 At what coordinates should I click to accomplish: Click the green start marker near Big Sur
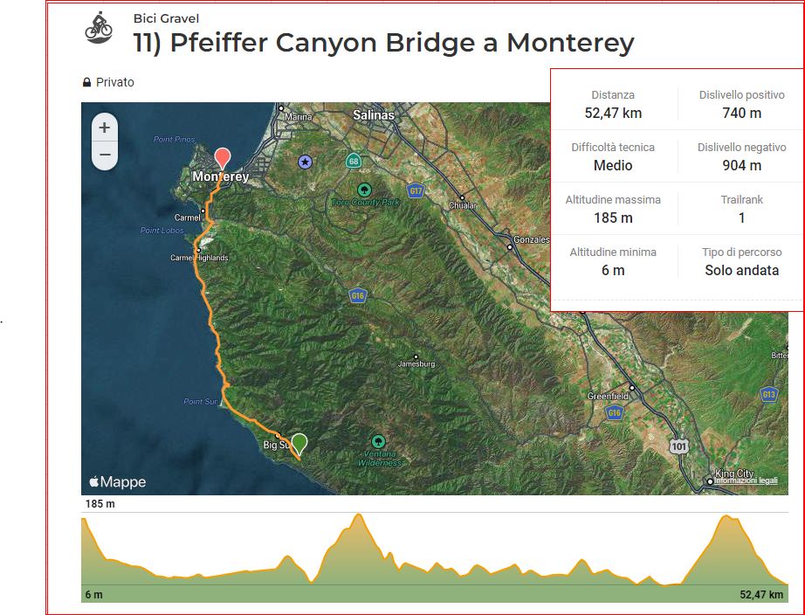(299, 444)
